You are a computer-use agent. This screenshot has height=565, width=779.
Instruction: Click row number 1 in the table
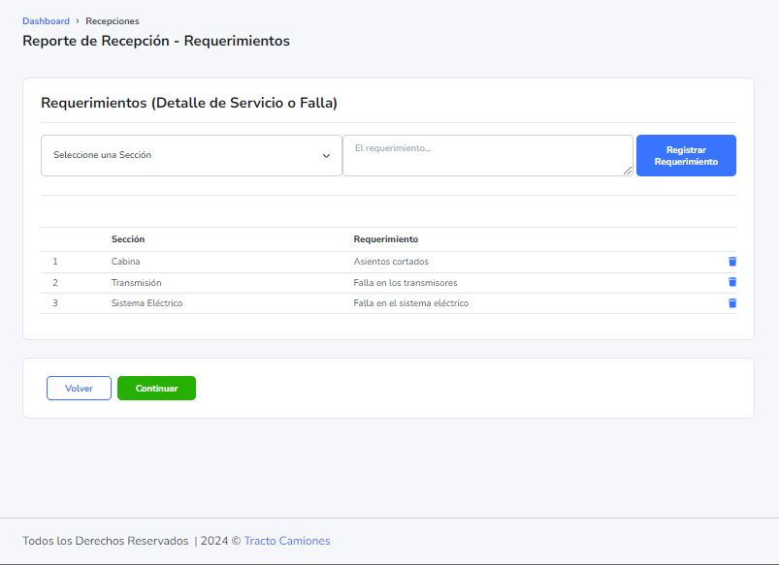[55, 262]
